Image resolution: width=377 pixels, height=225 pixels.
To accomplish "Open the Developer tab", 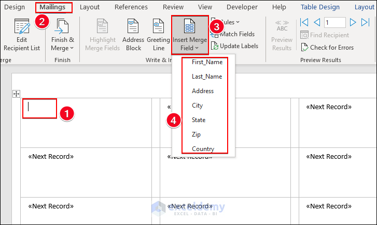I will pos(242,7).
